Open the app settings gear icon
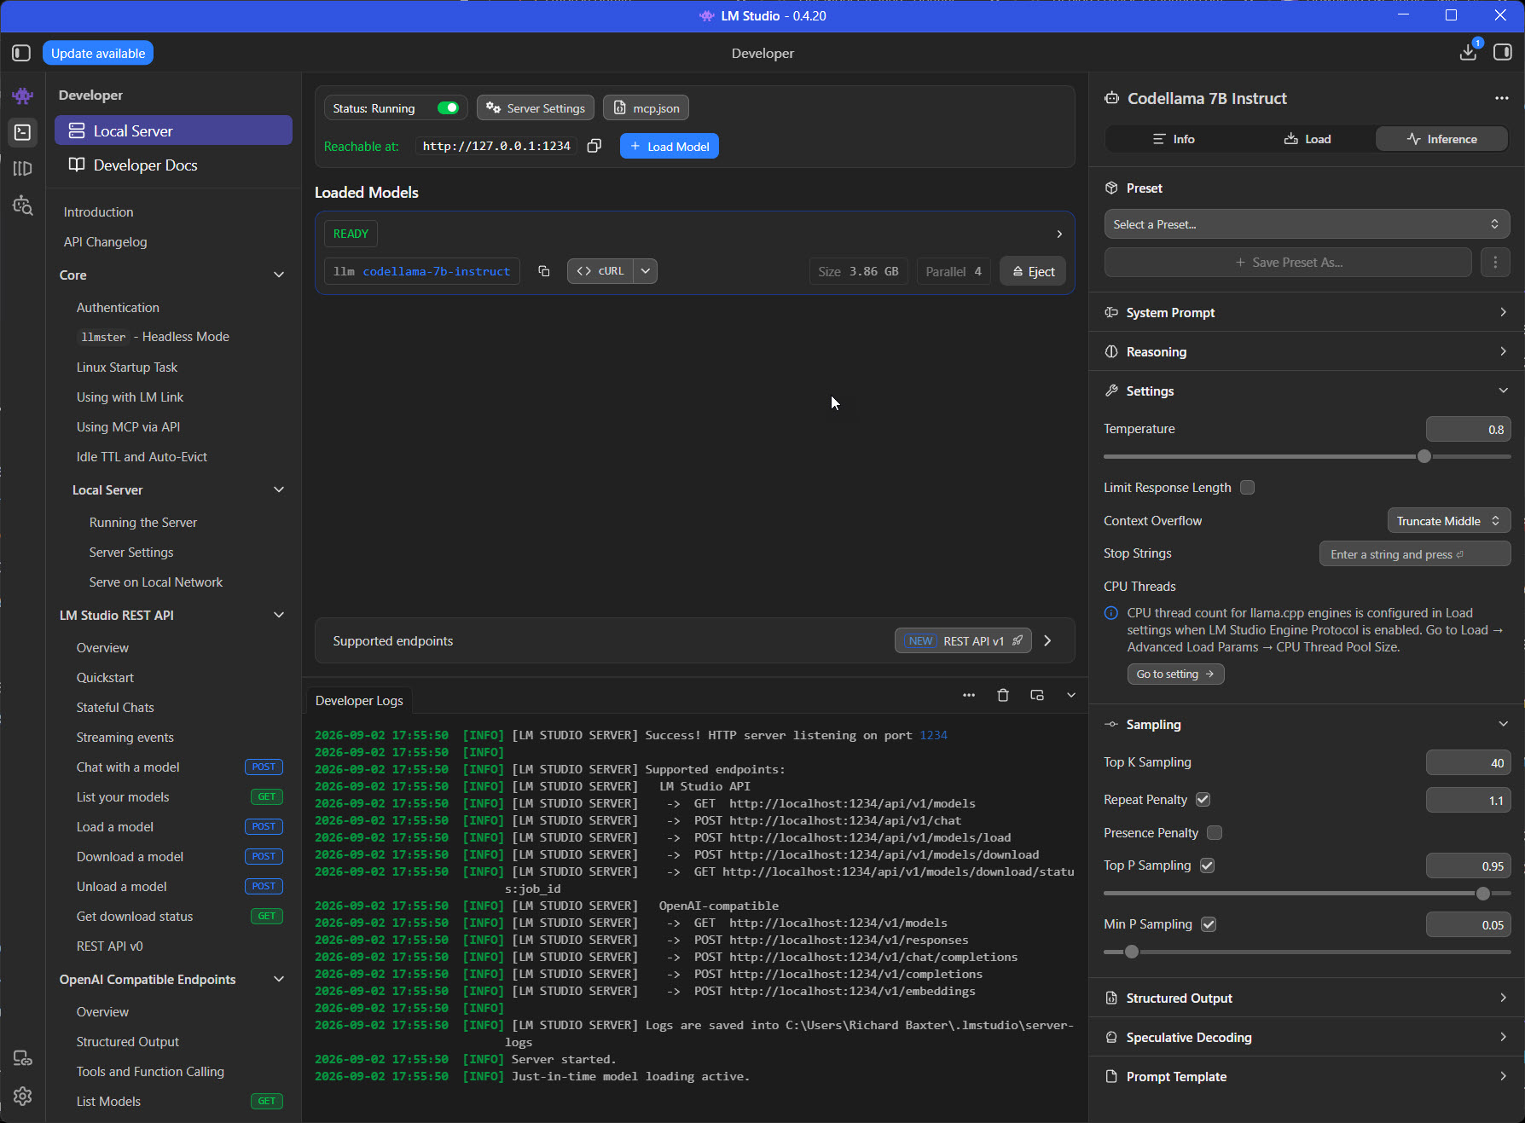Image resolution: width=1525 pixels, height=1123 pixels. click(x=23, y=1096)
